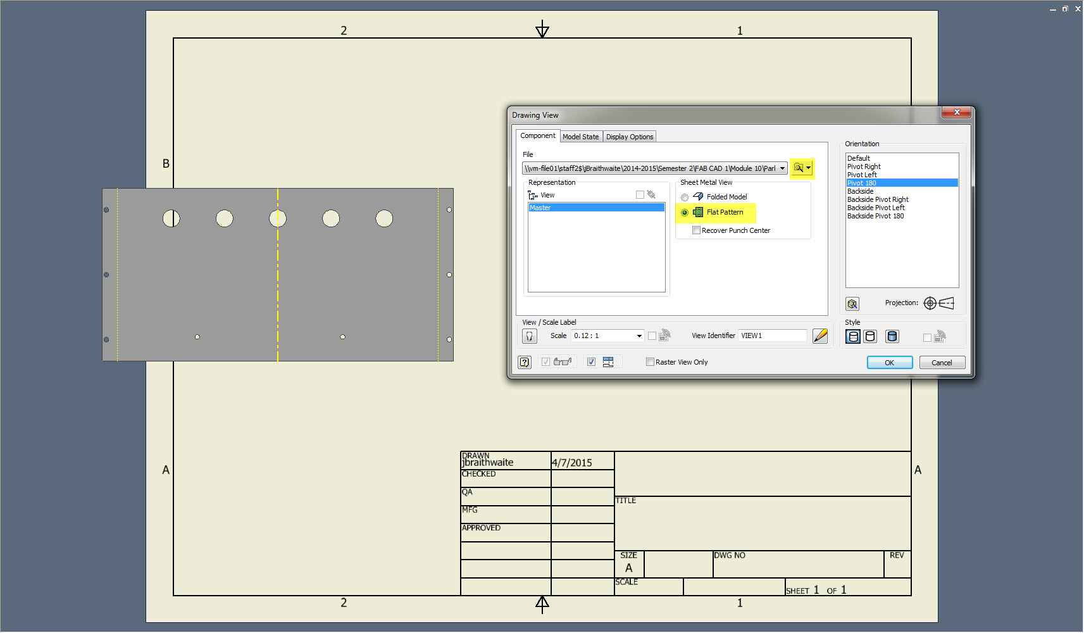Viewport: 1084px width, 633px height.
Task: Expand the browse button dropdown arrow
Action: [x=808, y=168]
